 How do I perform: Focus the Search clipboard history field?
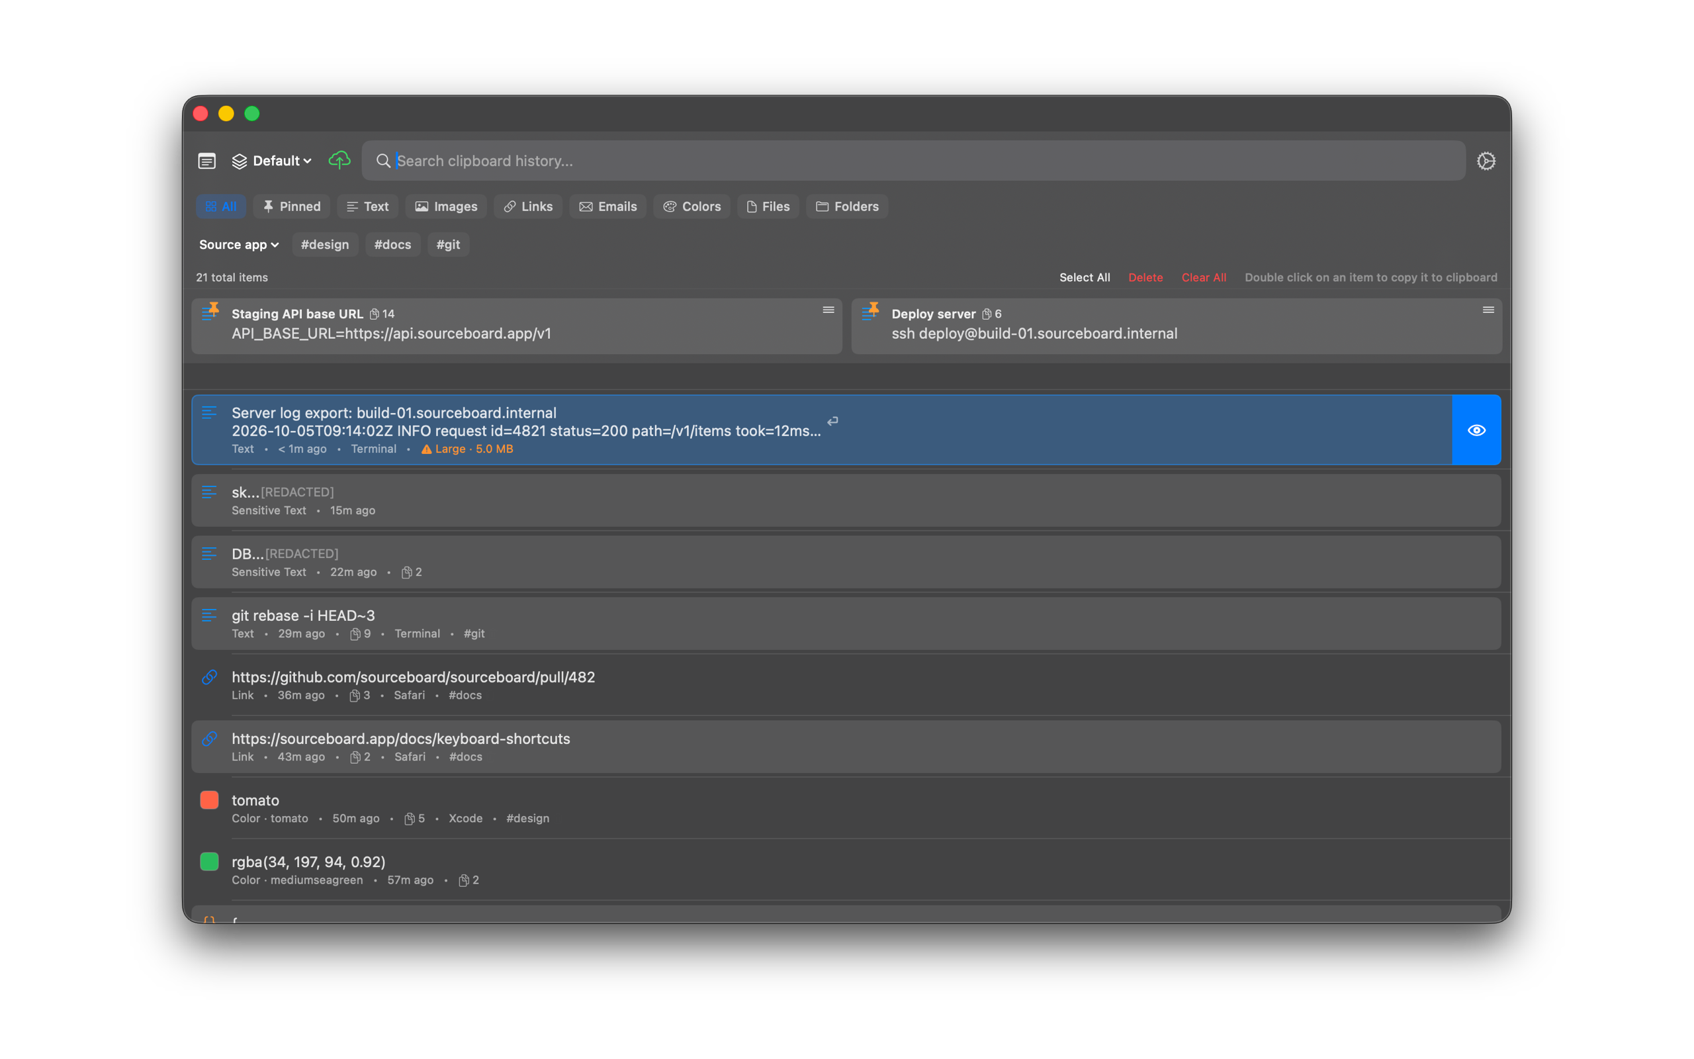(913, 161)
